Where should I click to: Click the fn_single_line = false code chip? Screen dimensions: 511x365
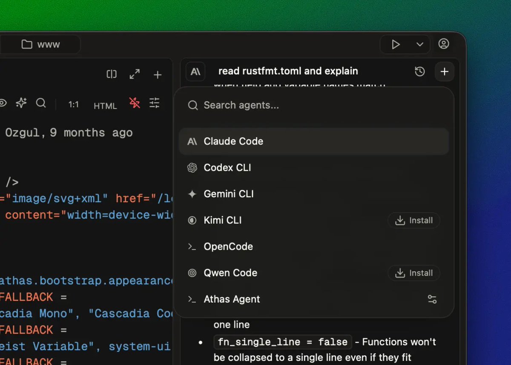283,342
